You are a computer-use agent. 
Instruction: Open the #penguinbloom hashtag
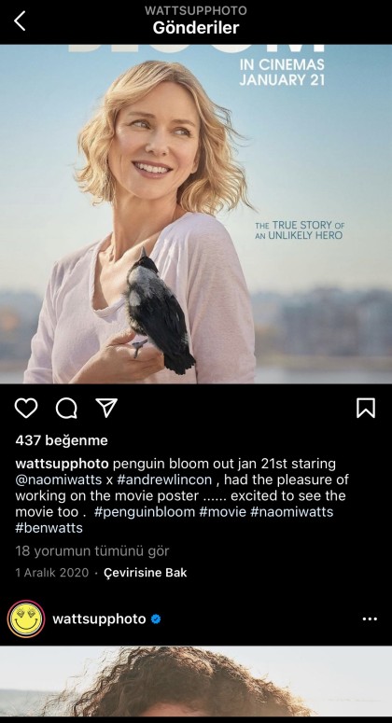[145, 512]
